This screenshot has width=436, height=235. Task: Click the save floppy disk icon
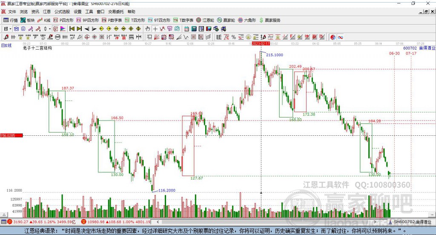point(209,29)
